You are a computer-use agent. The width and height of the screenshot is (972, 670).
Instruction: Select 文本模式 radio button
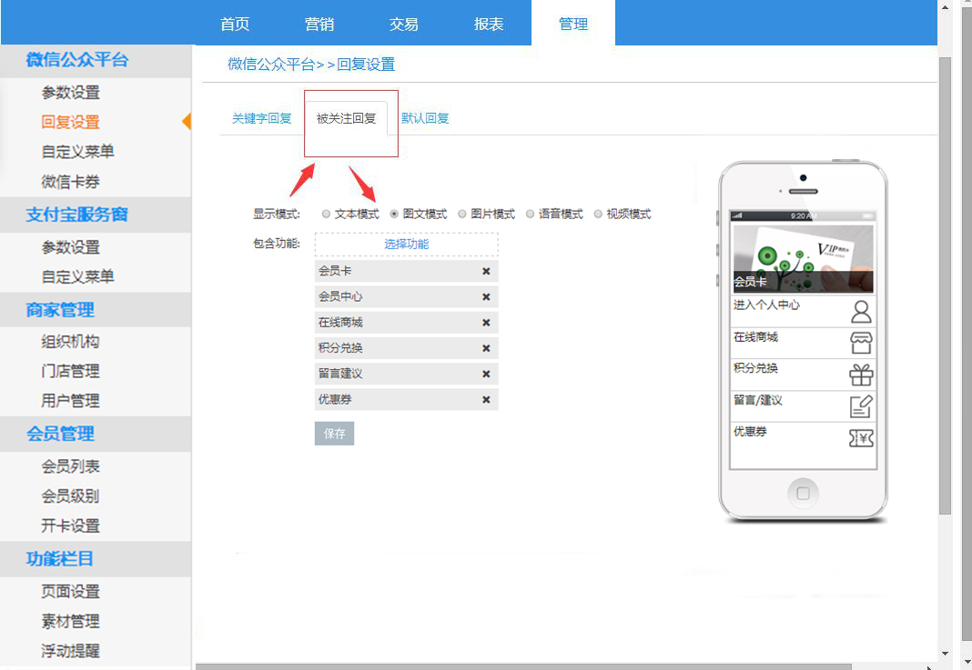click(x=326, y=215)
